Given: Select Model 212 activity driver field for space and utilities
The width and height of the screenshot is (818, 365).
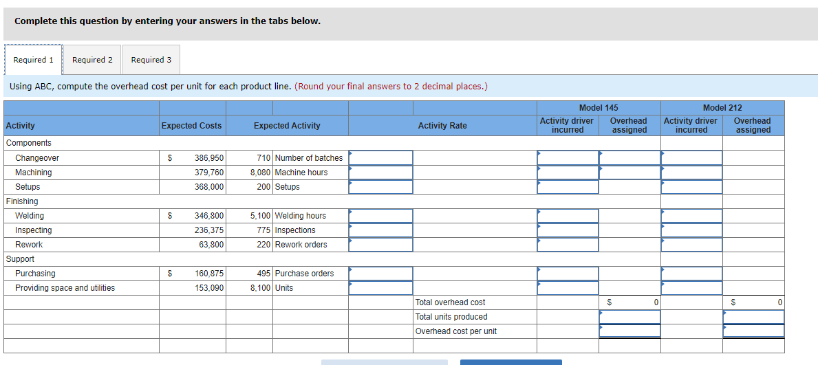Looking at the screenshot, I should pos(691,288).
